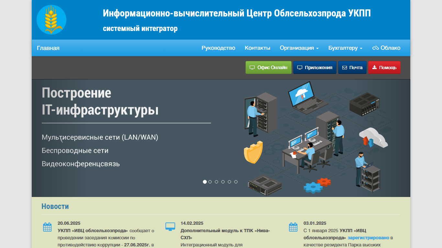The image size is (442, 248).
Task: Go to previous slide with left chevron
Action: point(61,140)
